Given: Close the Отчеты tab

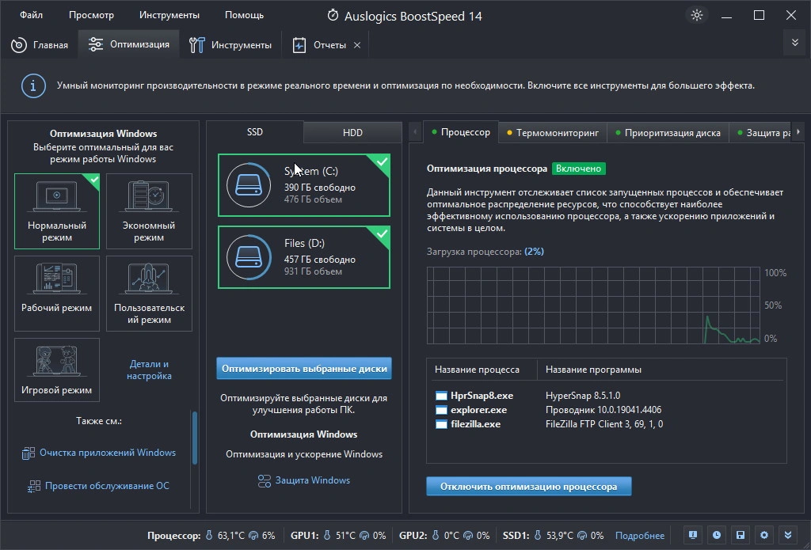Looking at the screenshot, I should click(x=357, y=45).
